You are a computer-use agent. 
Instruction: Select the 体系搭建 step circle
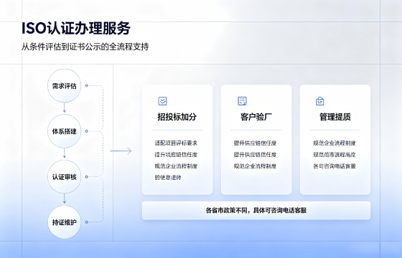tap(65, 131)
